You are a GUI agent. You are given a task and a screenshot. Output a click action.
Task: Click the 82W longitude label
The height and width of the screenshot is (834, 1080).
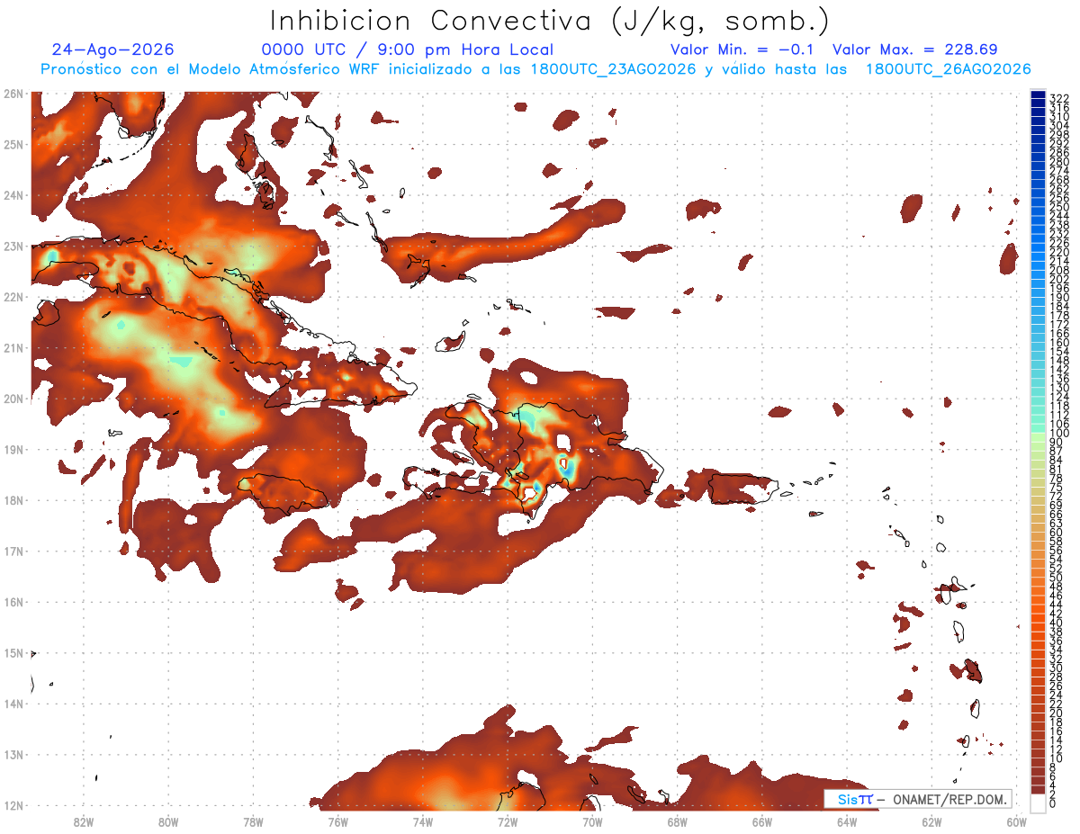84,821
